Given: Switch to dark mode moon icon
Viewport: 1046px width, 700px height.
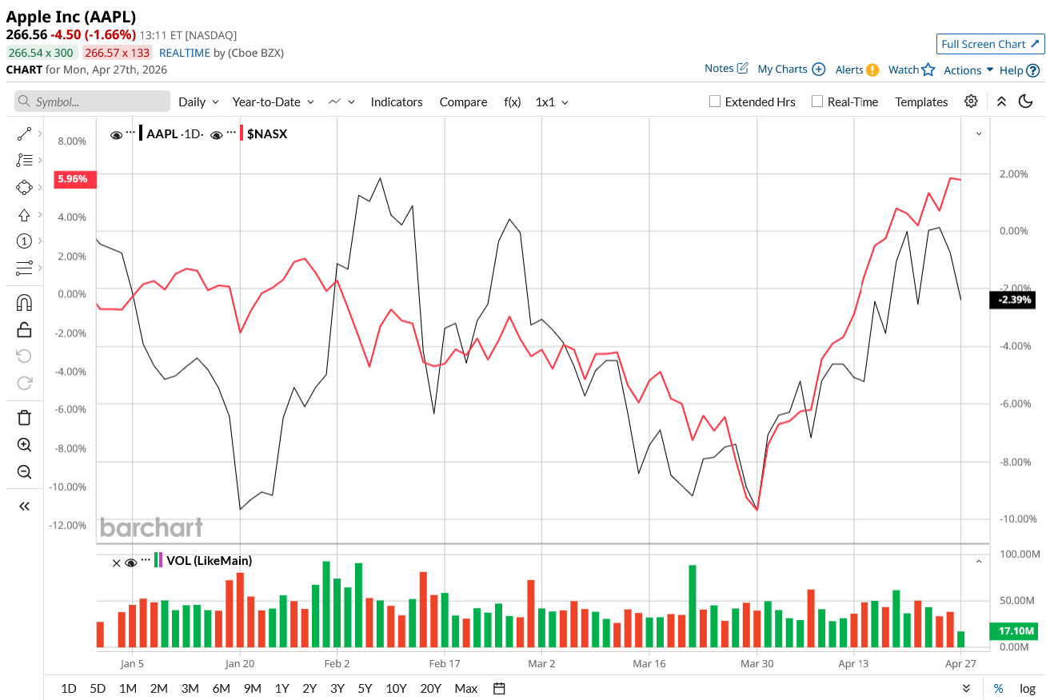Looking at the screenshot, I should click(1025, 101).
